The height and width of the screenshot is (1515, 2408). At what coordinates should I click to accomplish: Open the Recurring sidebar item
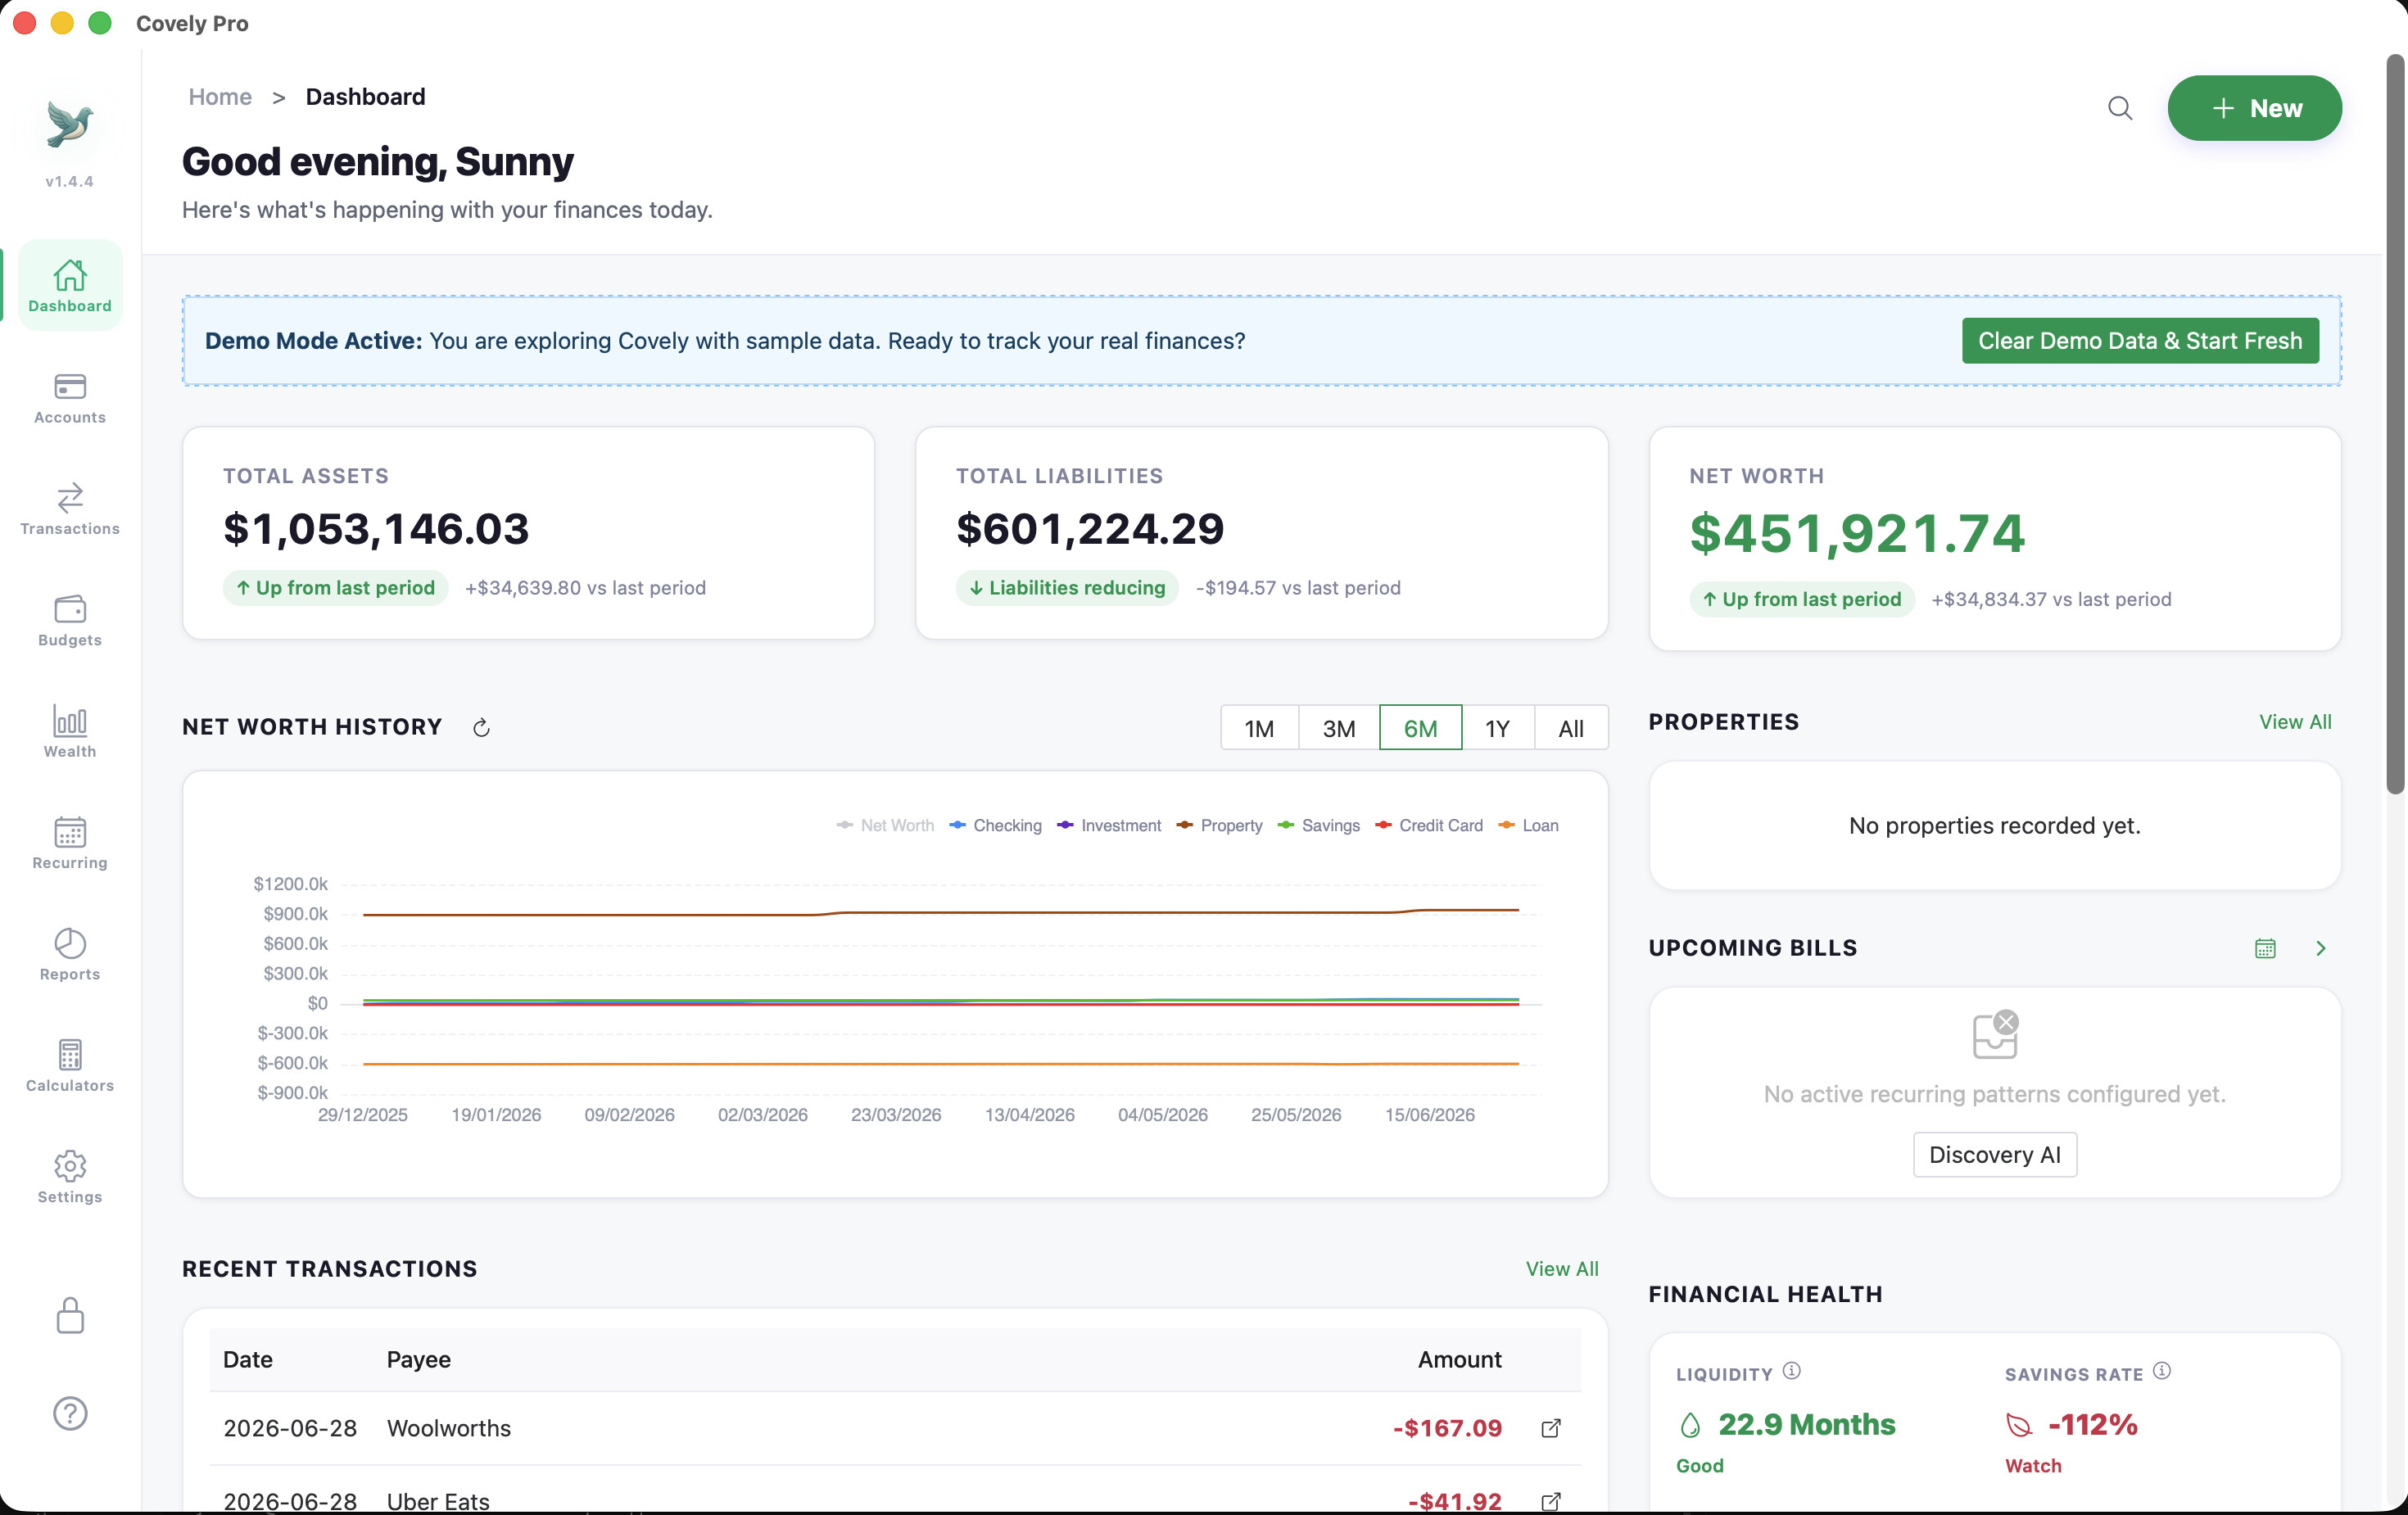(70, 843)
